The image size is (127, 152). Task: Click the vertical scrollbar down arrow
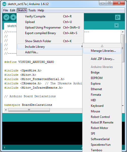tap(123, 106)
